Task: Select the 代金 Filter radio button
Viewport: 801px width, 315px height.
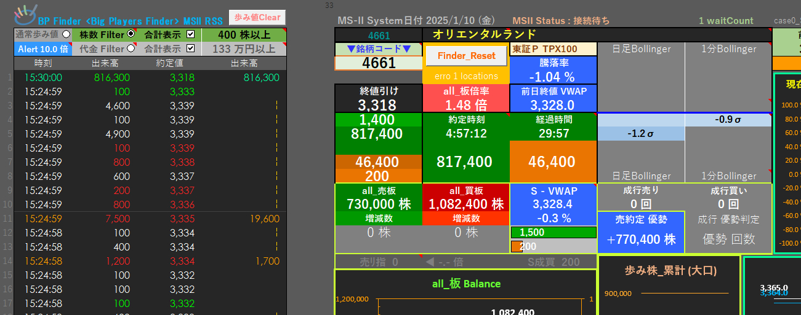Action: click(x=131, y=49)
